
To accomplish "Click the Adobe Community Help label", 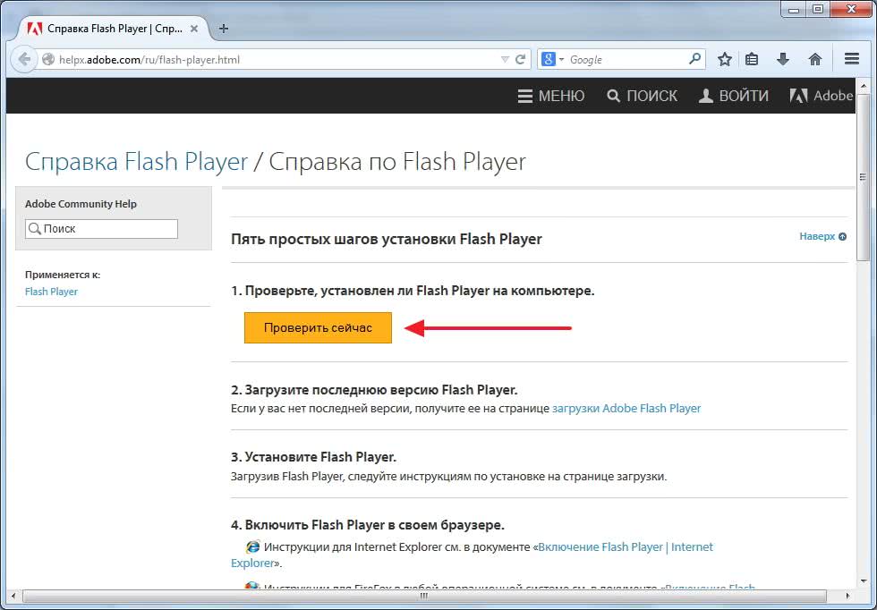I will coord(81,204).
